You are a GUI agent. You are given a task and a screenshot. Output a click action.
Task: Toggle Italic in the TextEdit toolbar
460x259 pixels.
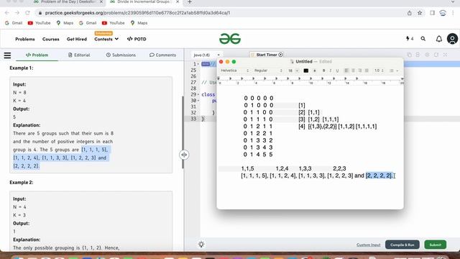click(331, 71)
